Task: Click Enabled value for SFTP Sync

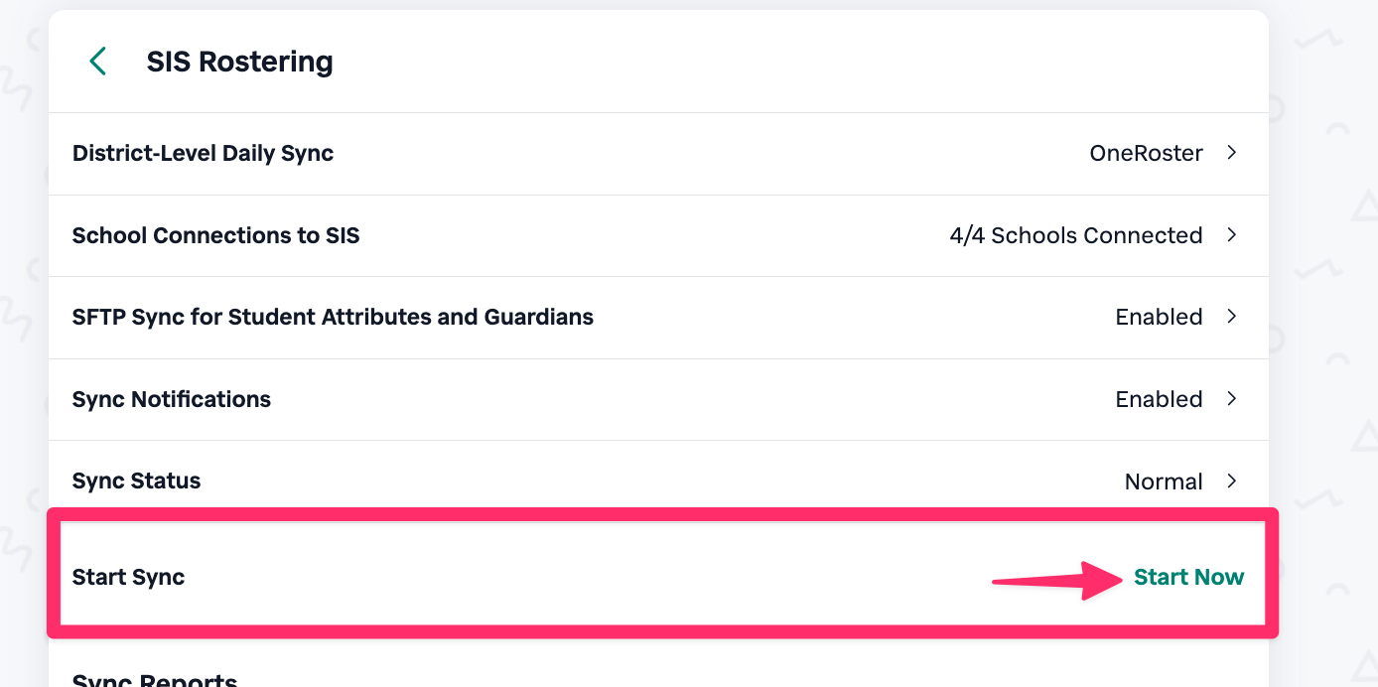Action: [x=1159, y=317]
